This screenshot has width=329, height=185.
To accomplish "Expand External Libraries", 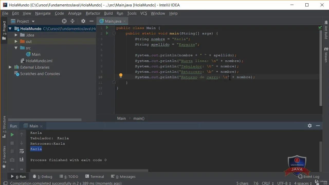I will pyautogui.click(x=10, y=67).
